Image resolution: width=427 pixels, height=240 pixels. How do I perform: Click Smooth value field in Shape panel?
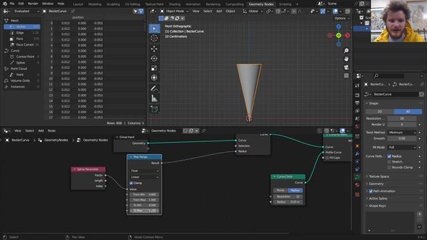pyautogui.click(x=402, y=139)
